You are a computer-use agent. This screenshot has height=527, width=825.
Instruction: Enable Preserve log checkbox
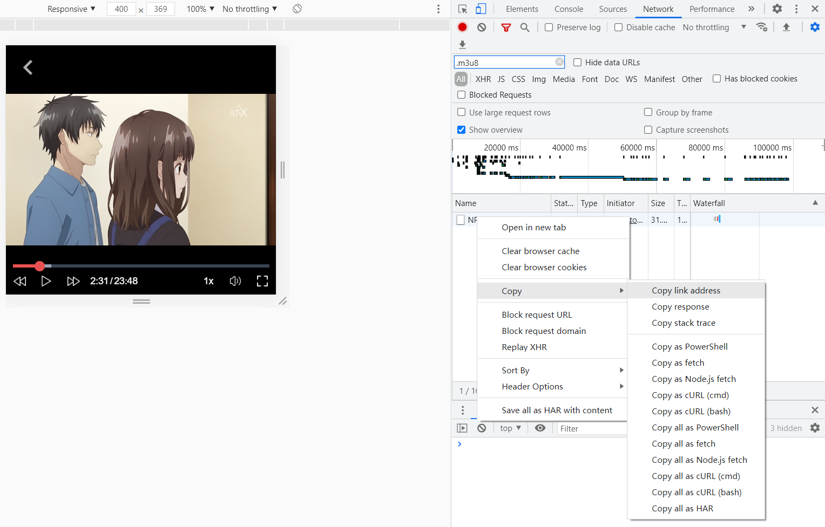pos(549,27)
